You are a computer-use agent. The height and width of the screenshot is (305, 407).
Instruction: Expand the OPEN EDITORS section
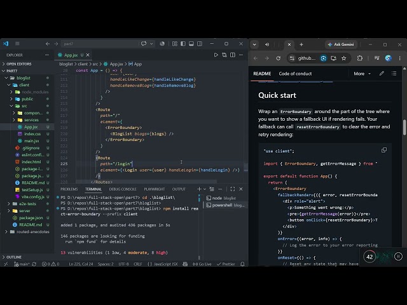tap(18, 64)
